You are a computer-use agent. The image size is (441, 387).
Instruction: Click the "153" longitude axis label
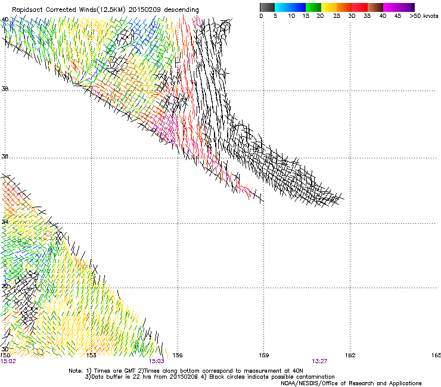click(91, 355)
